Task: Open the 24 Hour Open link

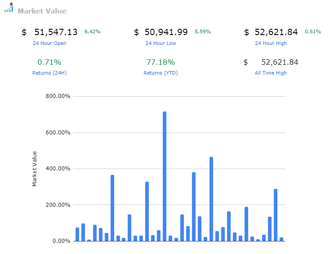Action: coord(49,43)
